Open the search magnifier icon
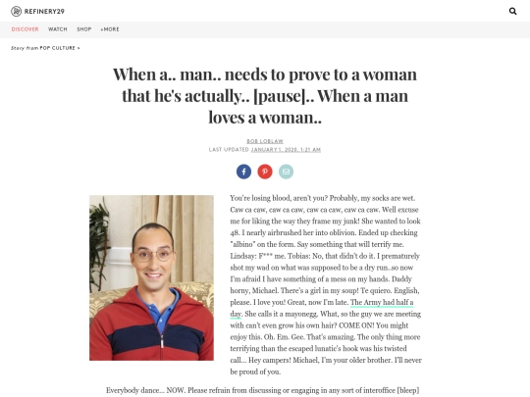Screen dimensions: 530x397 tap(512, 11)
